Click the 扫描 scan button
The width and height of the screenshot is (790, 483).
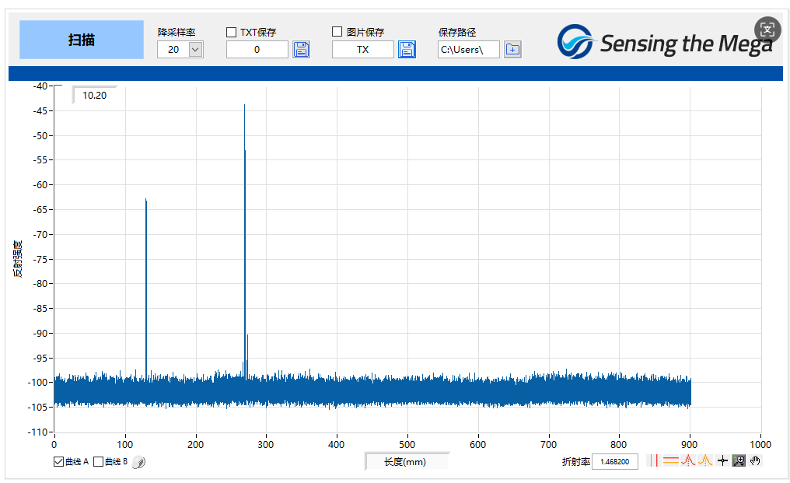click(x=81, y=40)
